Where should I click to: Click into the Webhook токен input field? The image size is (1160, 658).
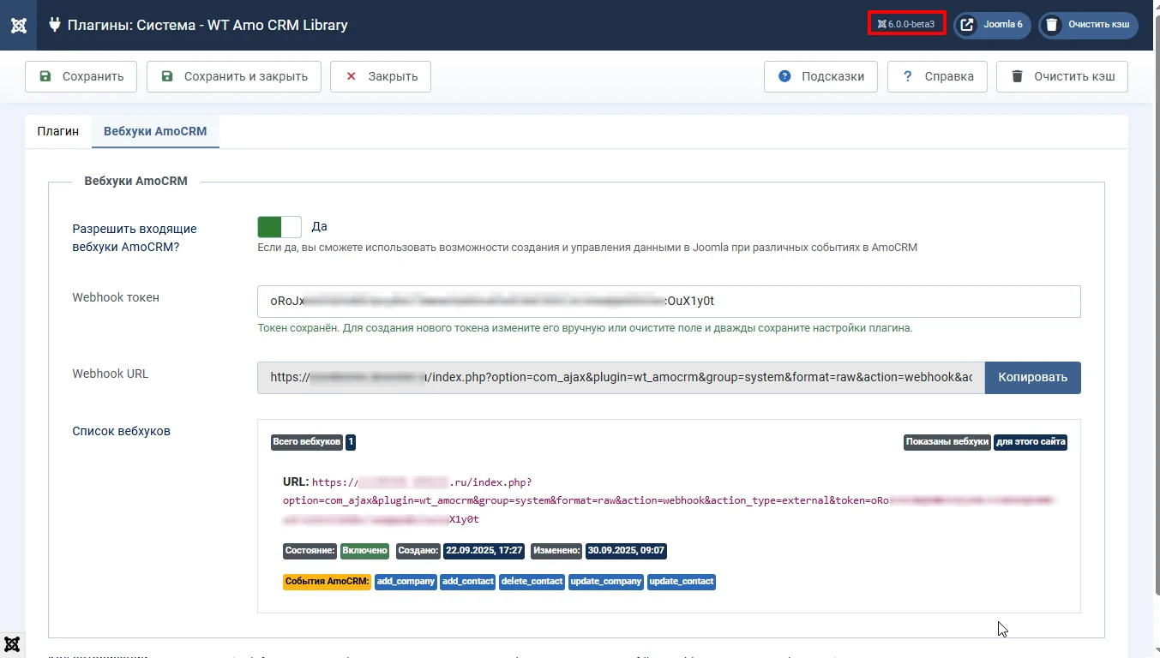[x=669, y=302]
